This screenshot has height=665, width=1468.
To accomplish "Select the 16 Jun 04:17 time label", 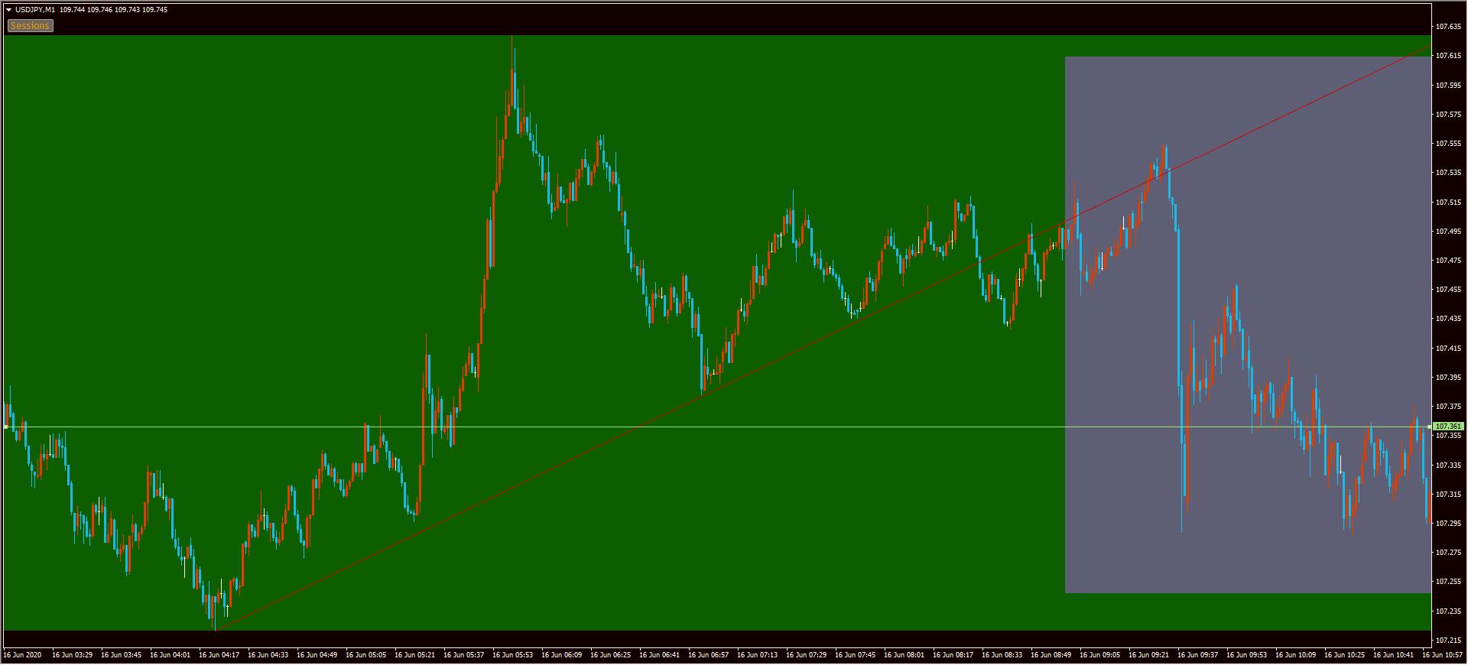I will coord(219,655).
